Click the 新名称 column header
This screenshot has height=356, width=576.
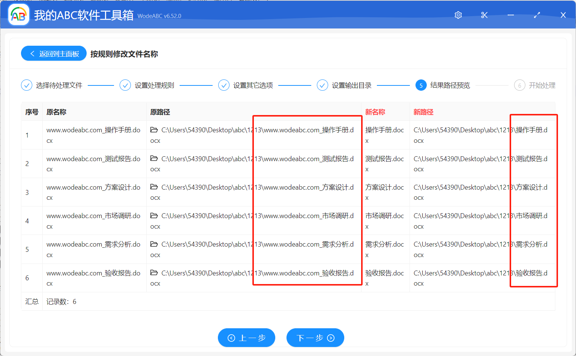(375, 112)
